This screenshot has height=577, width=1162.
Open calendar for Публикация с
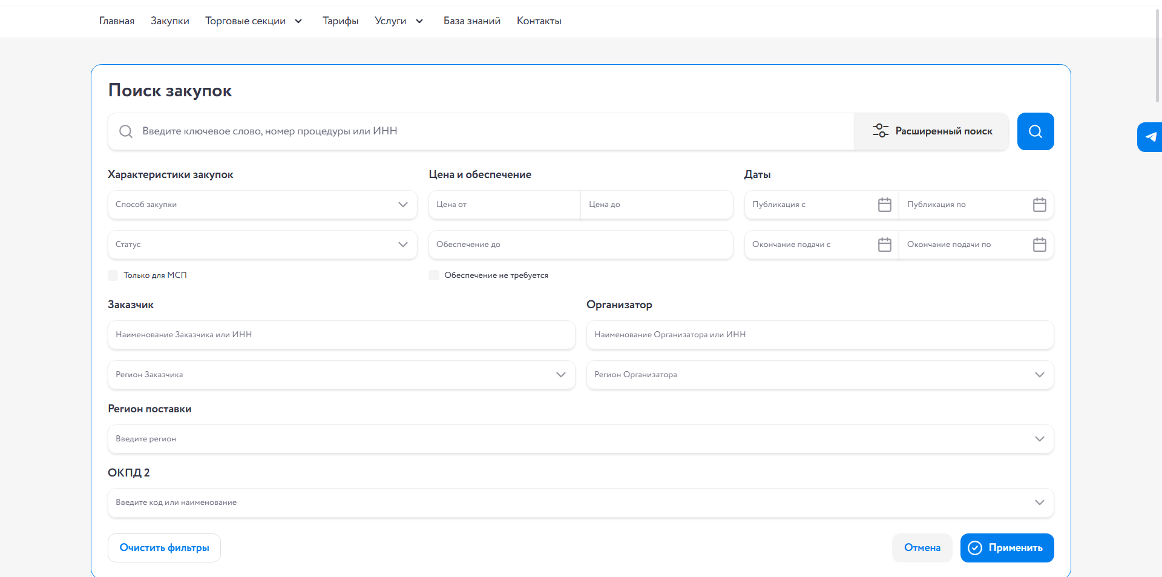point(885,205)
